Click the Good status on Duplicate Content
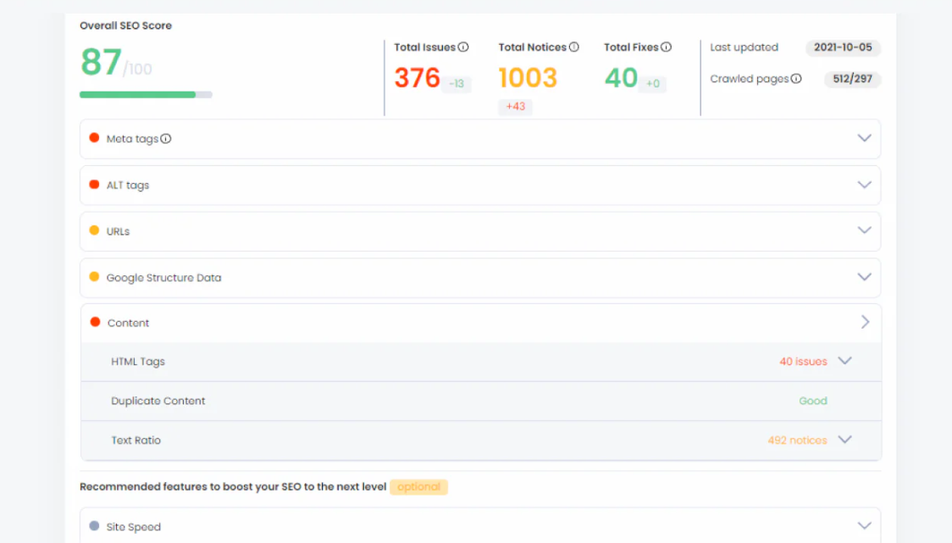The image size is (952, 543). pyautogui.click(x=813, y=400)
